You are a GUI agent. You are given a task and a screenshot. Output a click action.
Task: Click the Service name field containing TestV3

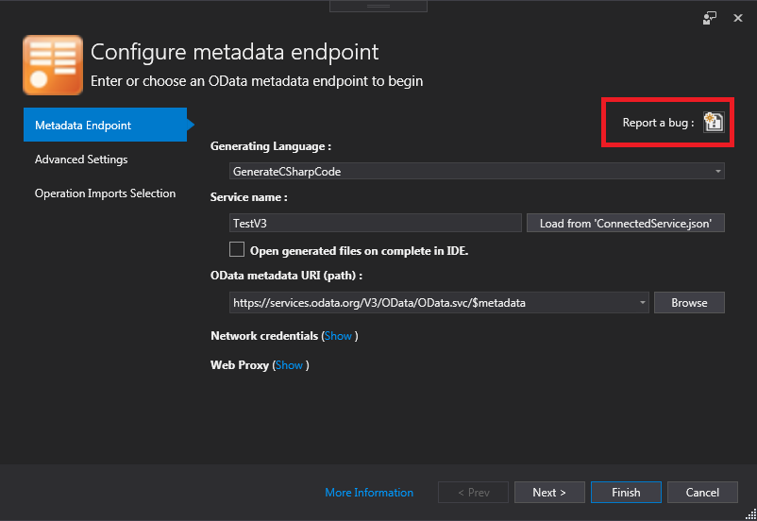375,223
